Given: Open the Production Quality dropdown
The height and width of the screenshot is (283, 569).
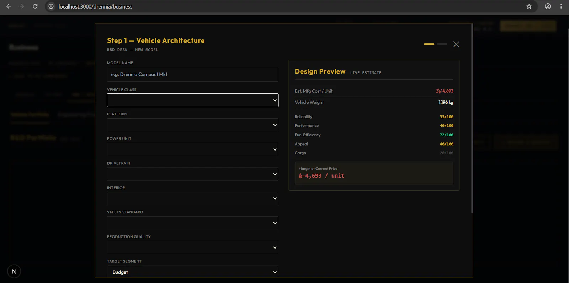Looking at the screenshot, I should [x=192, y=247].
